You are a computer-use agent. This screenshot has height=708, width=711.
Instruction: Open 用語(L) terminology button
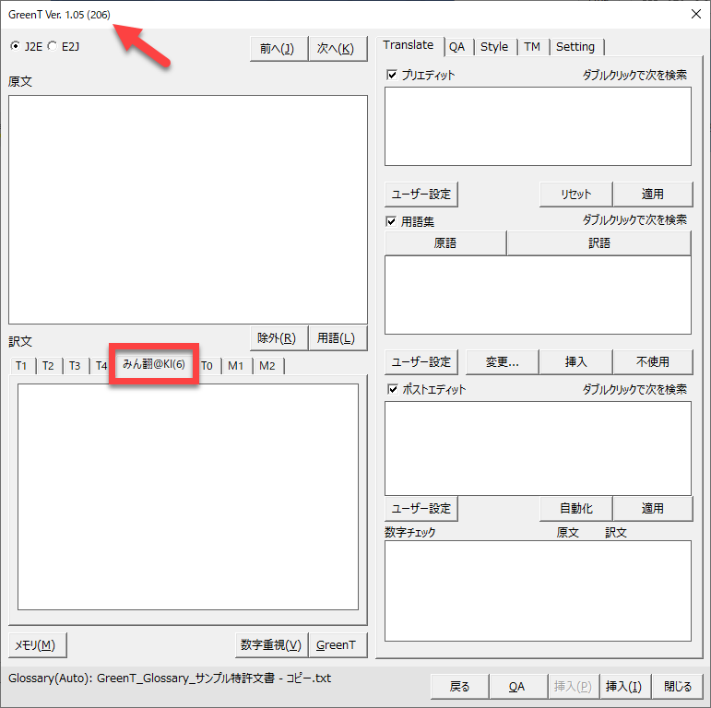pos(336,338)
